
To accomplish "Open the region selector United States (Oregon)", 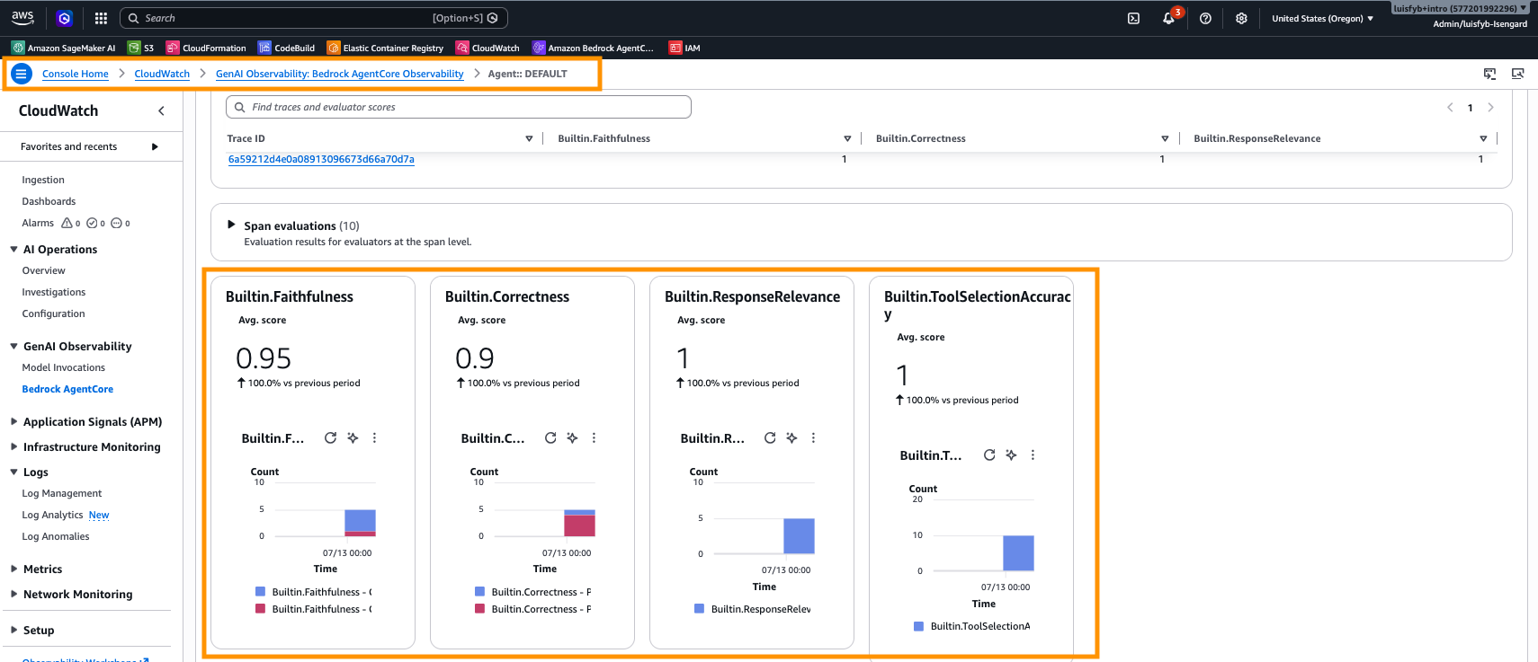I will click(x=1322, y=18).
